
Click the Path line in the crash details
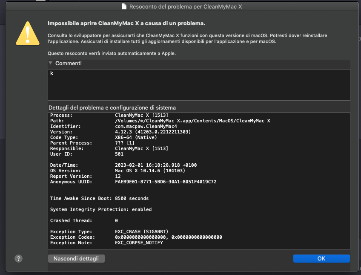pos(160,121)
